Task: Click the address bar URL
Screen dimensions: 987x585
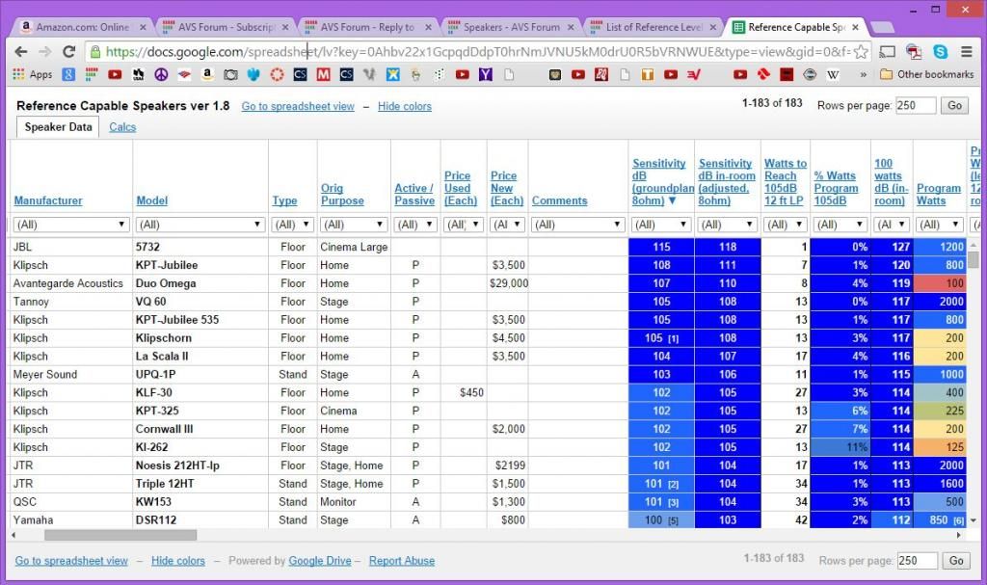Action: click(x=478, y=52)
